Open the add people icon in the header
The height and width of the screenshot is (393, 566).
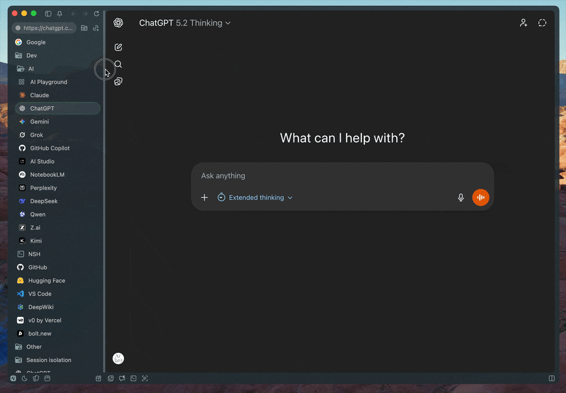pyautogui.click(x=524, y=23)
